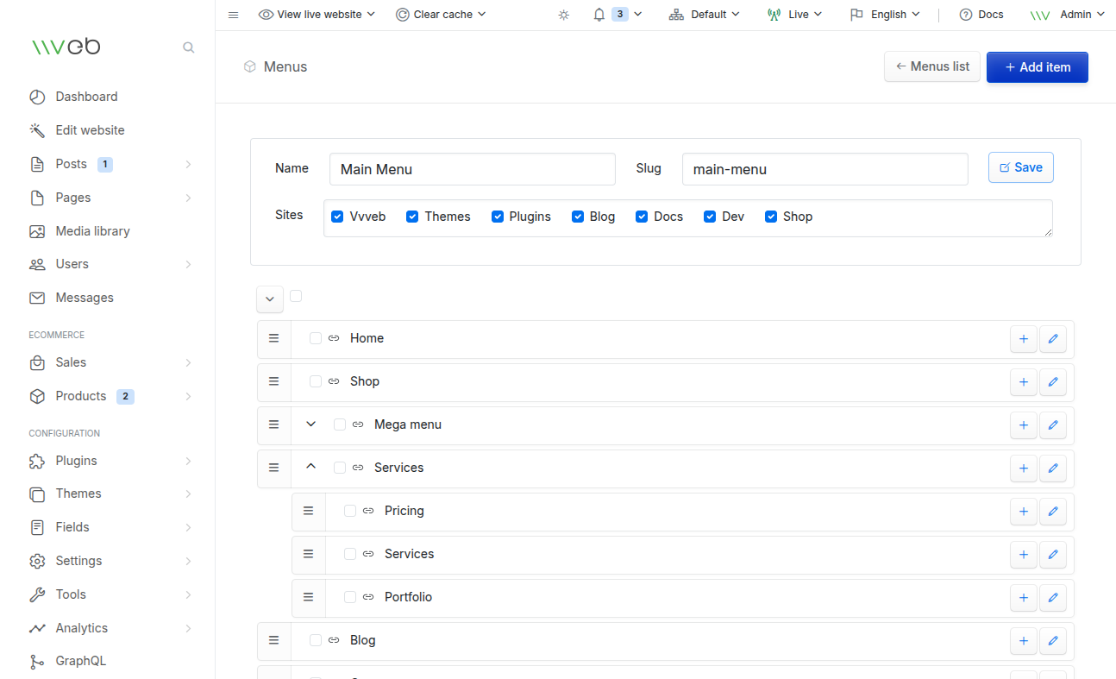Click the pencil edit icon for Home
The image size is (1116, 679).
point(1052,339)
